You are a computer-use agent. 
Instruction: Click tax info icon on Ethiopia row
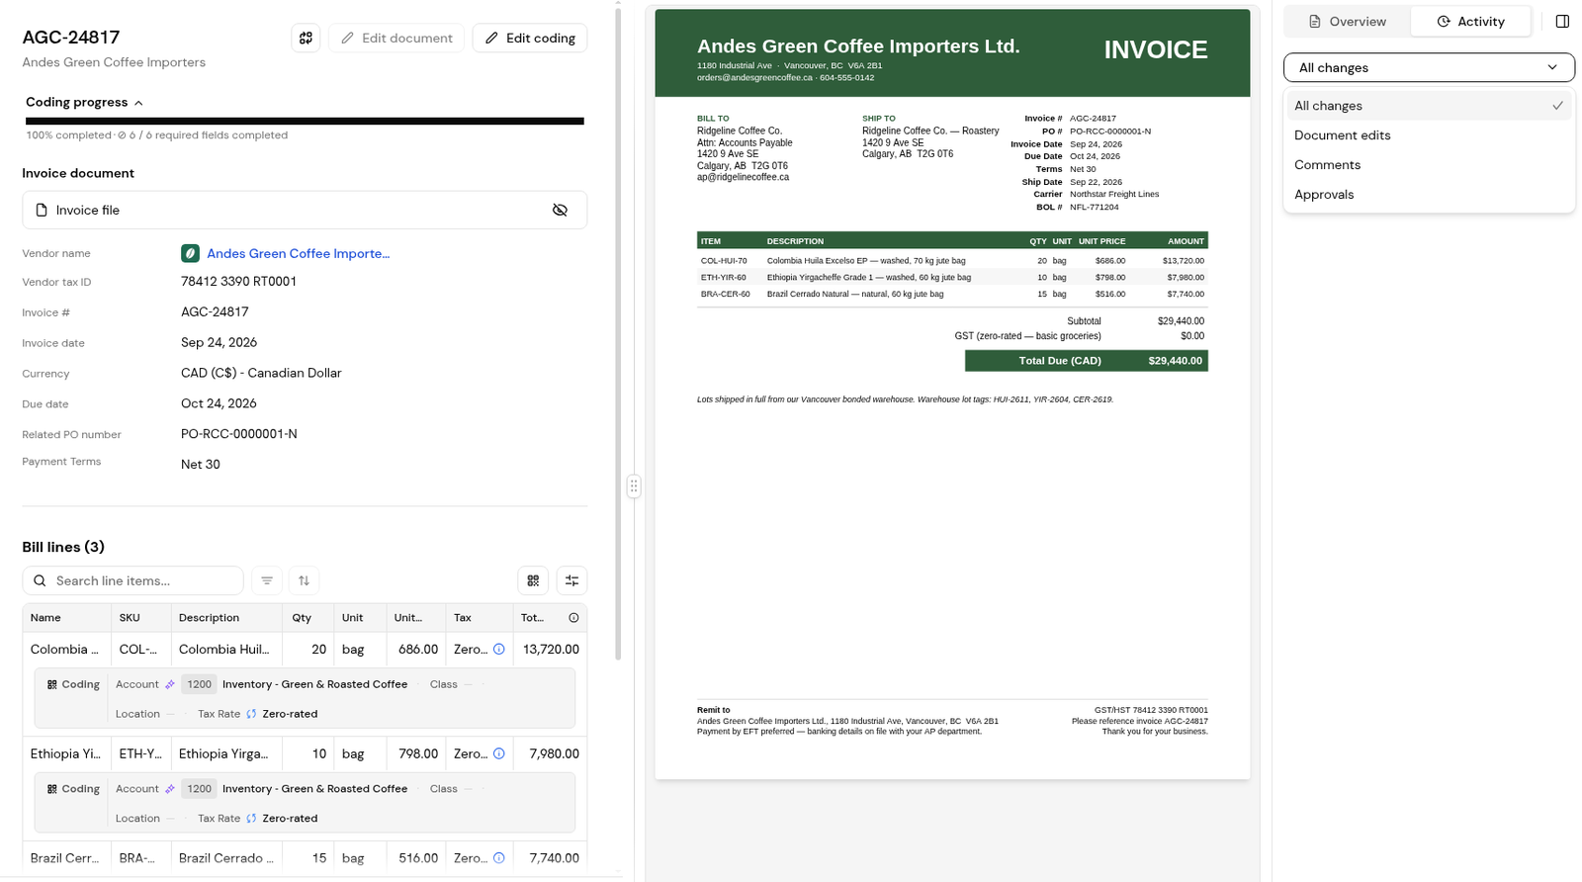[499, 753]
